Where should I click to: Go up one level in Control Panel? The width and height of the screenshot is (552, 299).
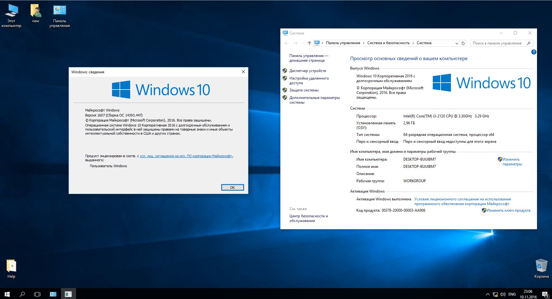click(x=309, y=43)
